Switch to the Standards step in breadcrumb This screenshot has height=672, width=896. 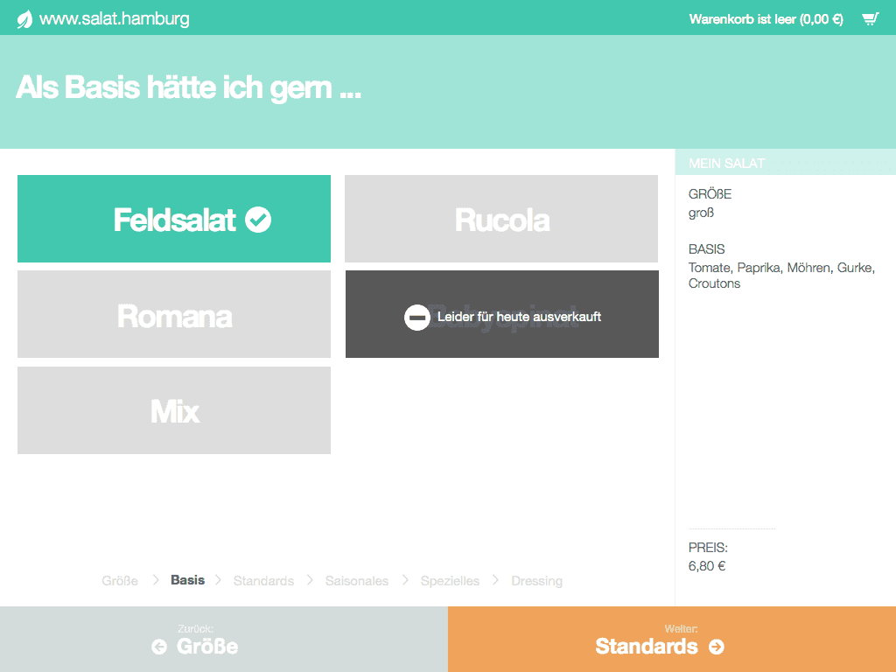pyautogui.click(x=263, y=580)
